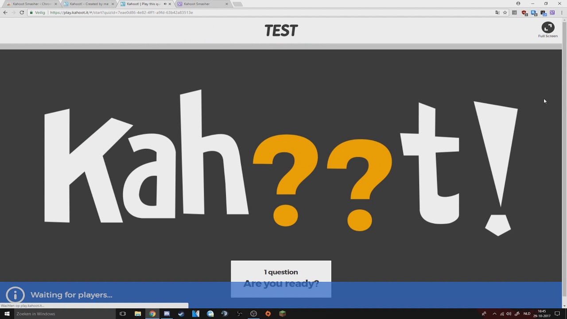Open the uBlock Origin extension icon
The width and height of the screenshot is (567, 319).
click(524, 13)
